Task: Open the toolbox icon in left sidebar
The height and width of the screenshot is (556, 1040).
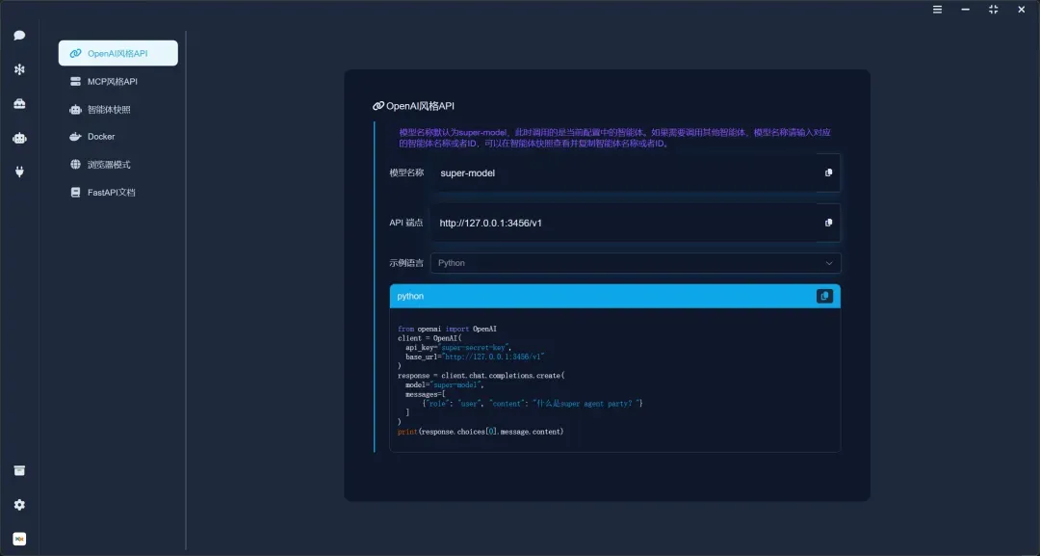Action: [19, 104]
